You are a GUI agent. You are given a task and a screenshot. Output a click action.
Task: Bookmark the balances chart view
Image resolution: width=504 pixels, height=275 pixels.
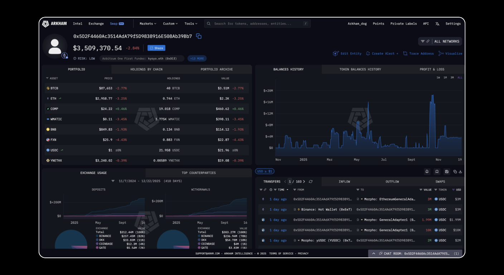pos(437,172)
